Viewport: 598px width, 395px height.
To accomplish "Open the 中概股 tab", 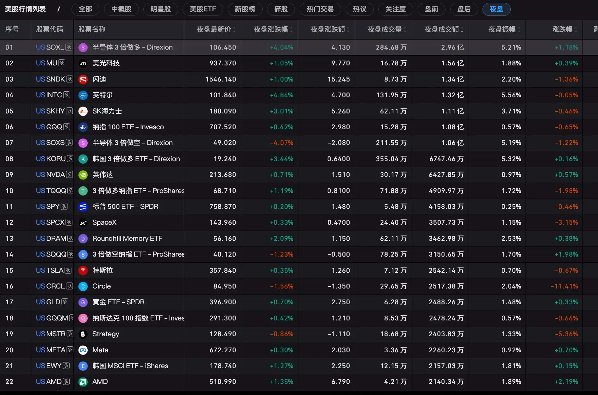I will 121,9.
